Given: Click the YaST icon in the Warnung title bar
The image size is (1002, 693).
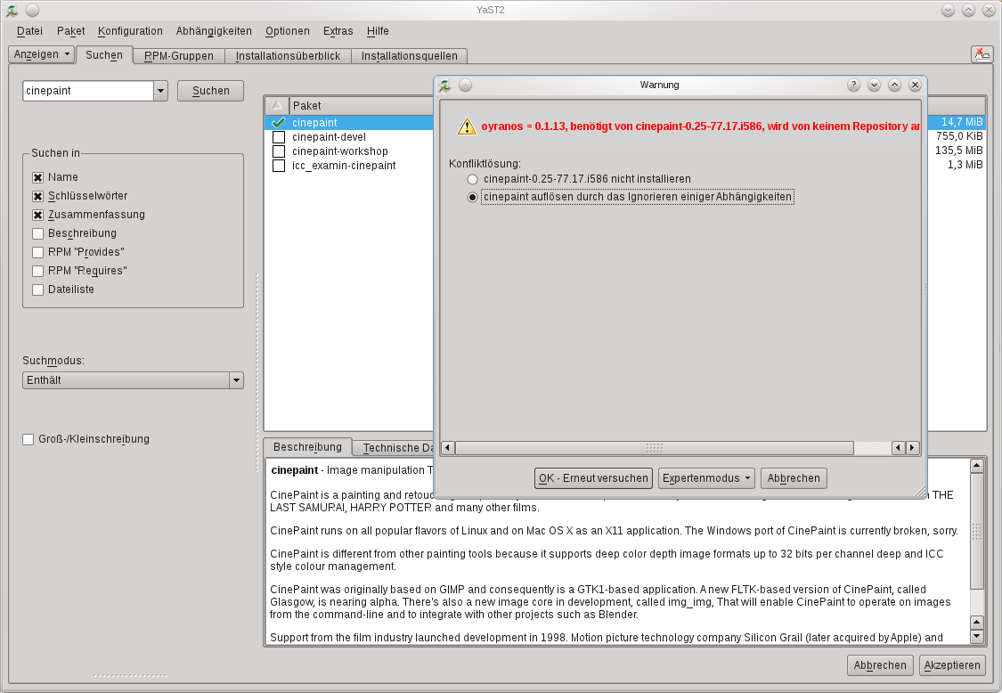Looking at the screenshot, I should tap(444, 85).
